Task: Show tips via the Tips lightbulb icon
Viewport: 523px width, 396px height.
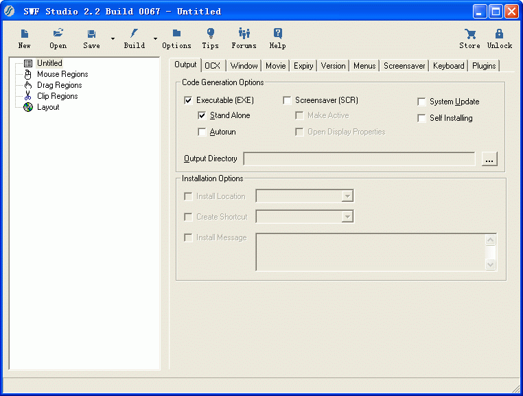Action: pos(211,33)
